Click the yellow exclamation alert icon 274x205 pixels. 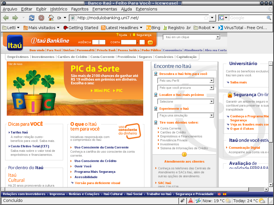pyautogui.click(x=184, y=154)
